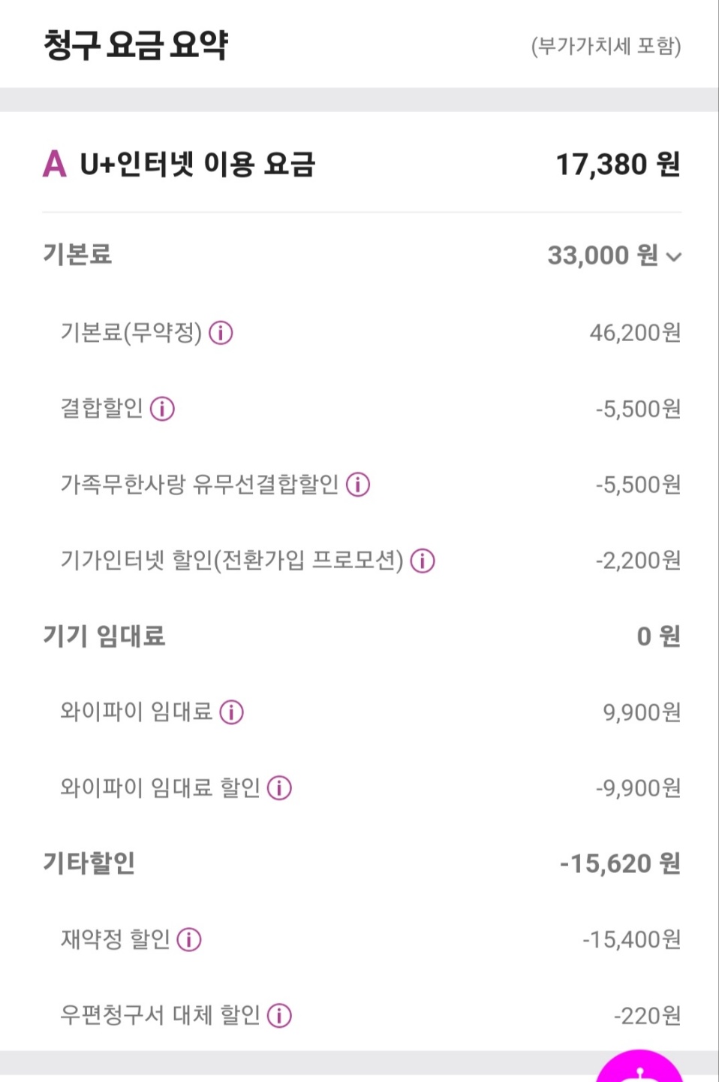The image size is (719, 1082).
Task: Tap the 17,380 원 total amount
Action: (x=617, y=165)
